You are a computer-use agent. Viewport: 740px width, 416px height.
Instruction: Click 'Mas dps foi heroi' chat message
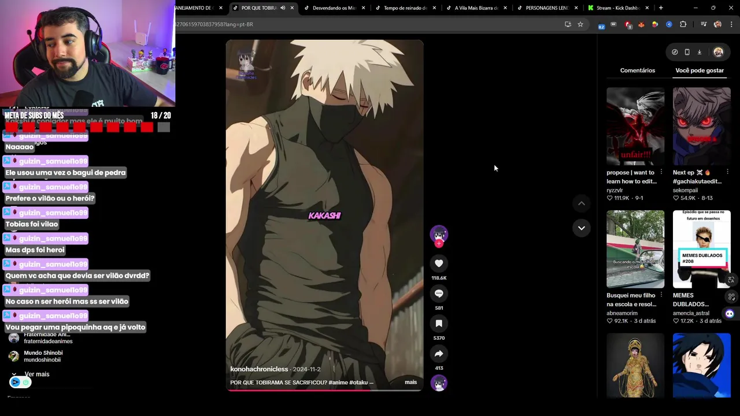[x=35, y=250]
